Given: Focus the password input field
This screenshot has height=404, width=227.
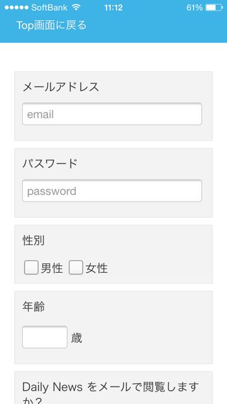Looking at the screenshot, I should click(112, 191).
